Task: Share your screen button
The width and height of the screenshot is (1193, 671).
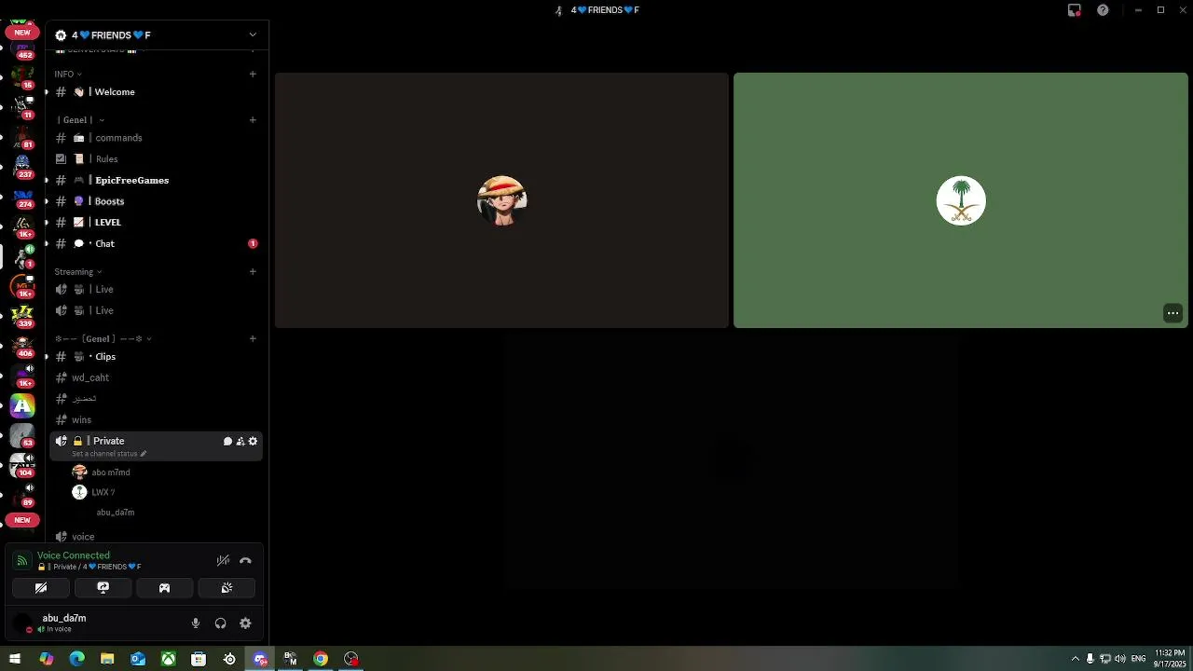Action: pos(103,588)
